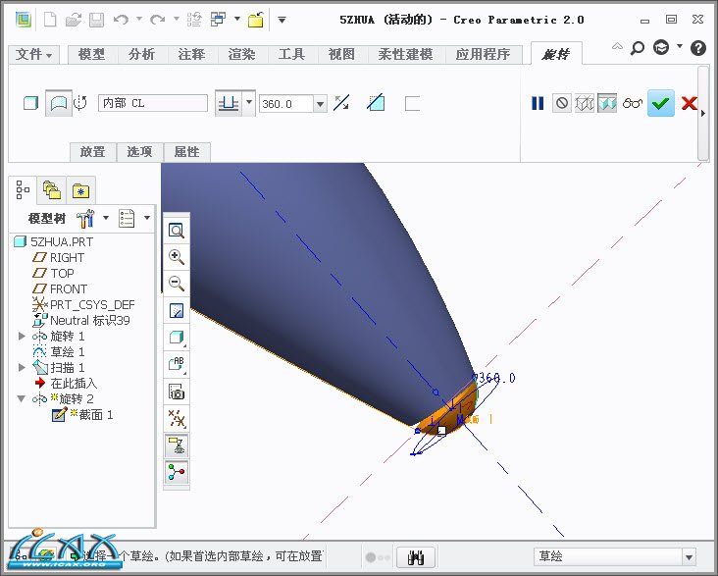Click the zoom out magnifier icon
This screenshot has height=576, width=718.
coord(177,284)
